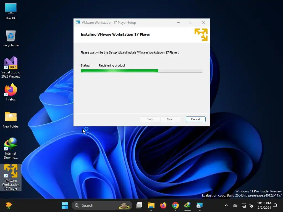
Task: Select Internet Download Manager desktop shortcut
Action: [x=11, y=148]
